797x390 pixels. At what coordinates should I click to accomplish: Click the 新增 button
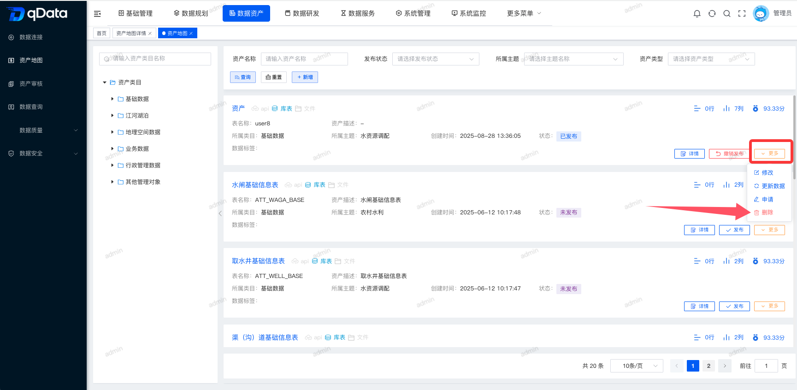click(305, 77)
